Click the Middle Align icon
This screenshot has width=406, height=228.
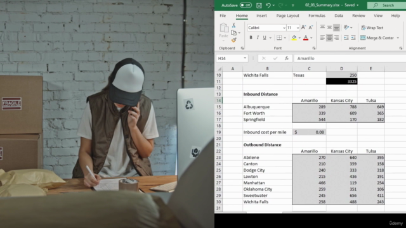(329, 27)
